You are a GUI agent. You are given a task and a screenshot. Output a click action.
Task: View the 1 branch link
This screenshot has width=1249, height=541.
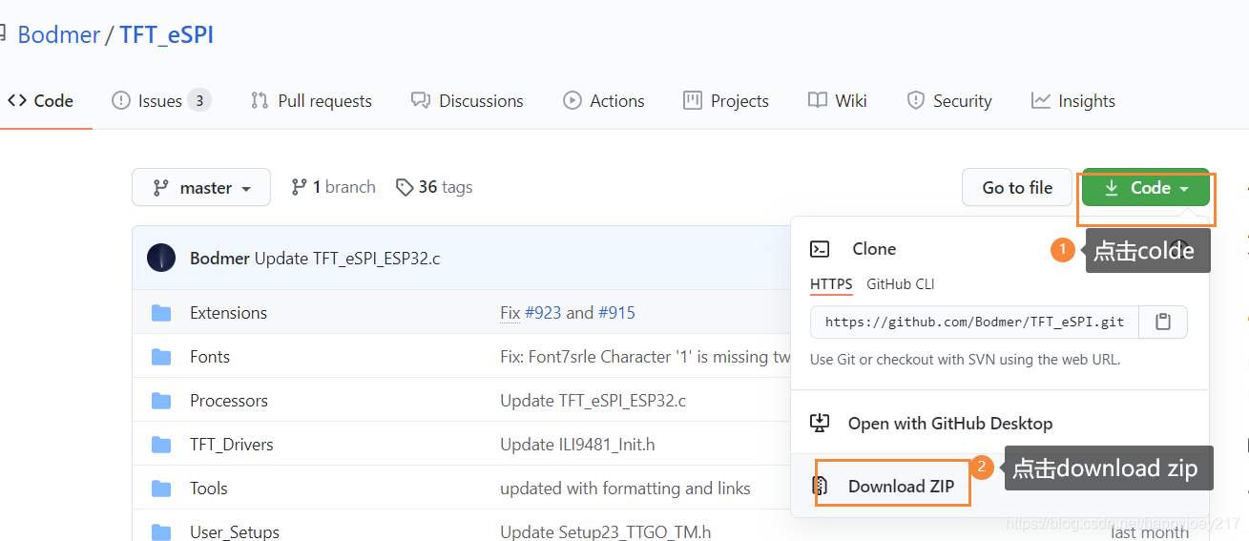click(334, 187)
